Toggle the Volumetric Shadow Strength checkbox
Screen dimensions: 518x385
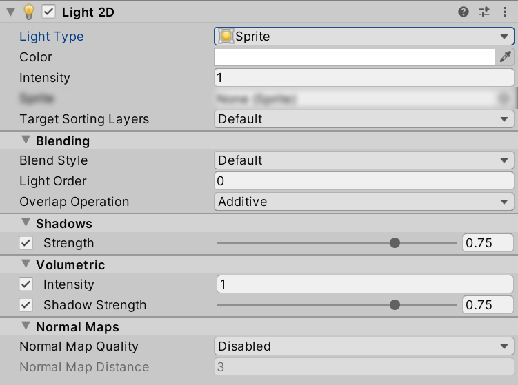click(26, 305)
